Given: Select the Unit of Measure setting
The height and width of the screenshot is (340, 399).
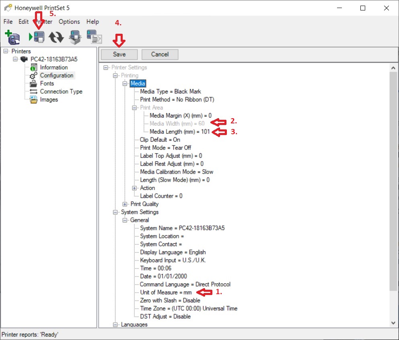Looking at the screenshot, I should [x=166, y=292].
